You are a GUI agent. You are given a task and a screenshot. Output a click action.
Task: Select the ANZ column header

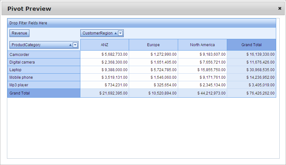[104, 45]
